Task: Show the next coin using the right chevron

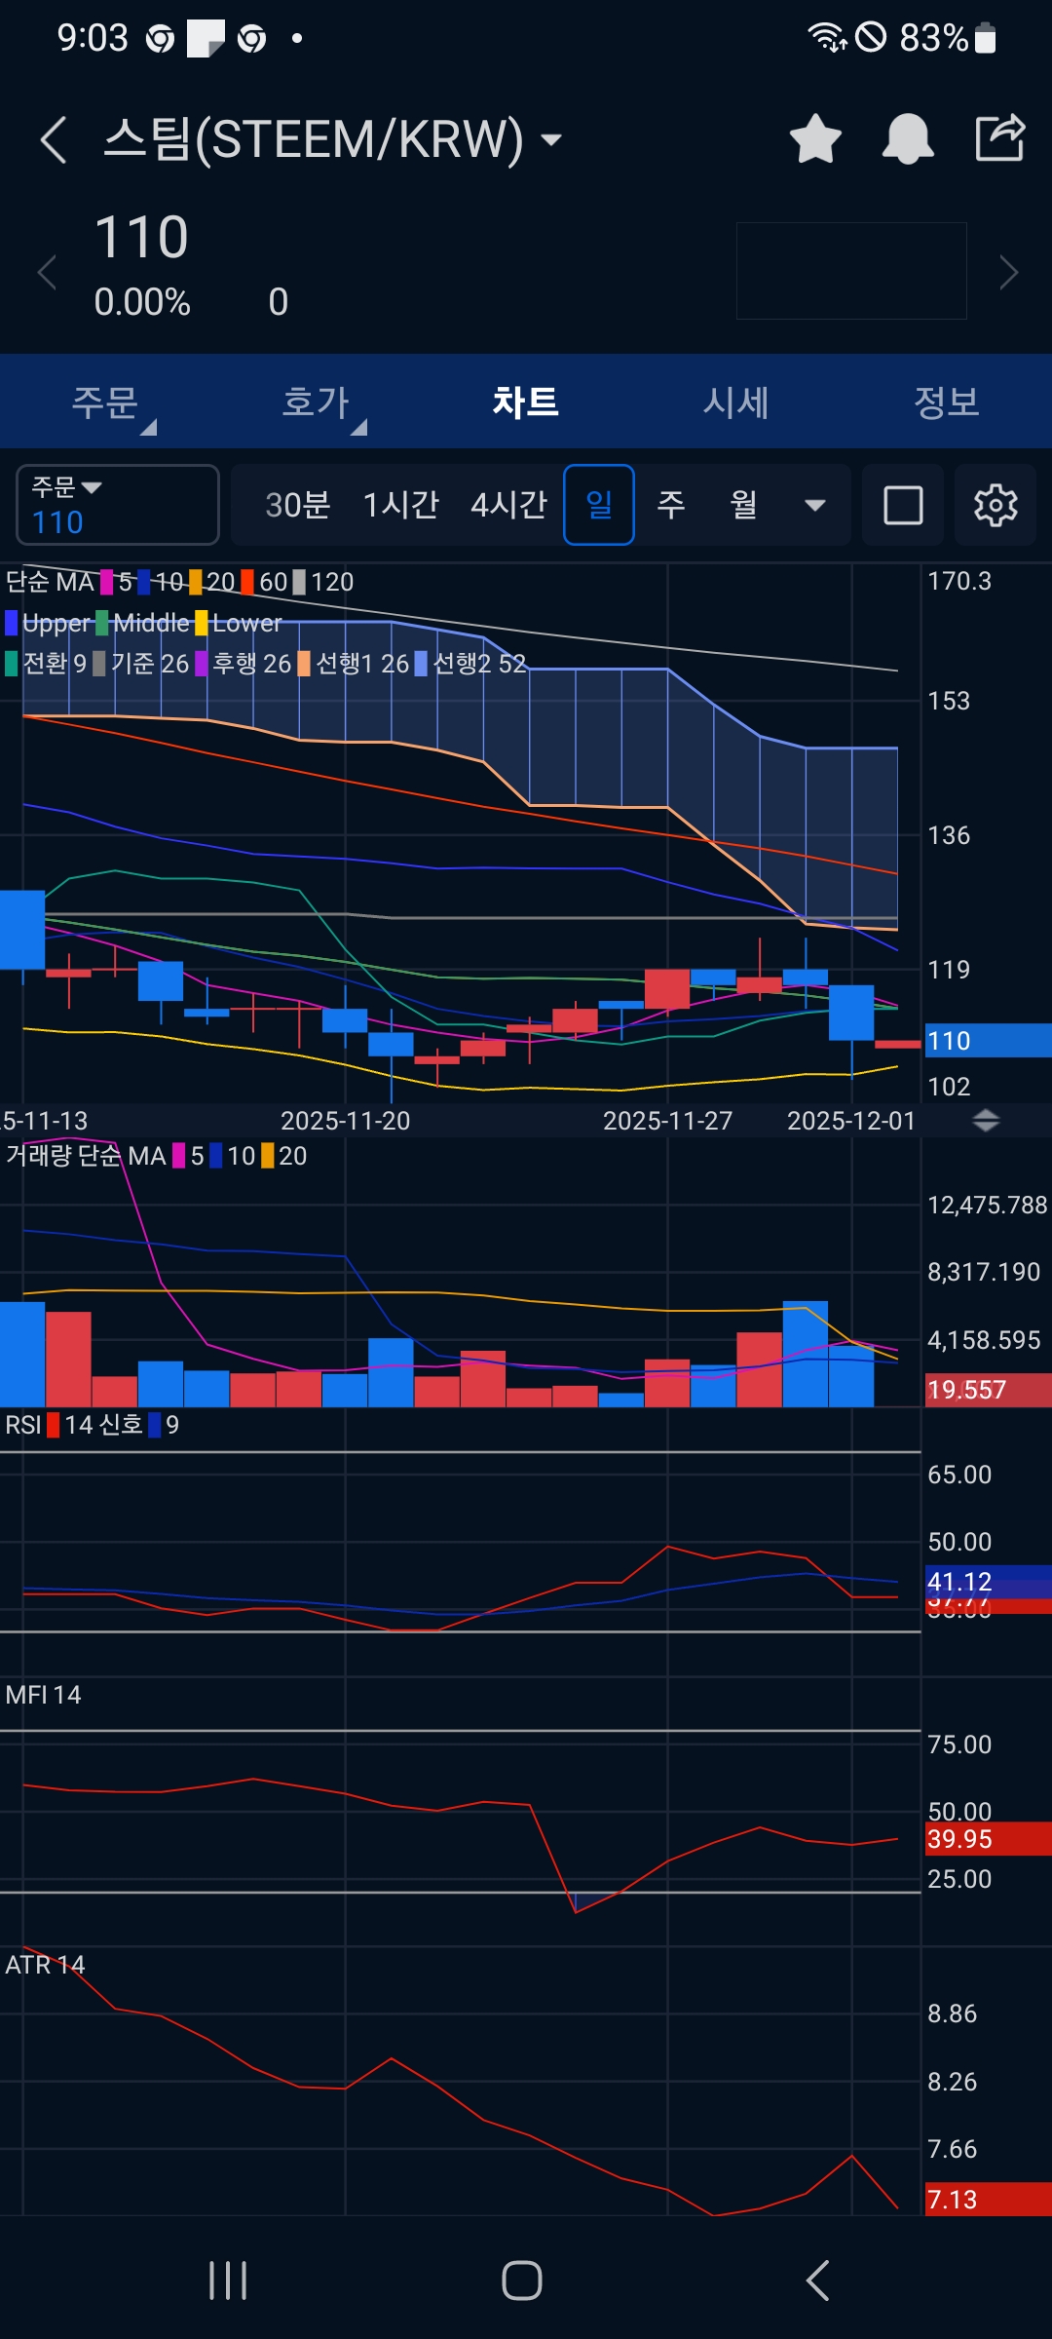Action: pyautogui.click(x=1009, y=272)
